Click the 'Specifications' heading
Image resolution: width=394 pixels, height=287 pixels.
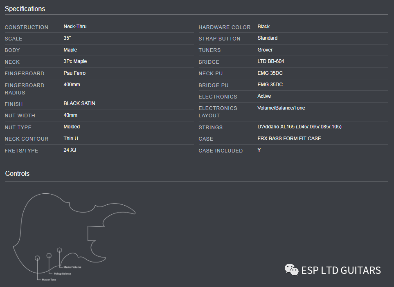[25, 9]
